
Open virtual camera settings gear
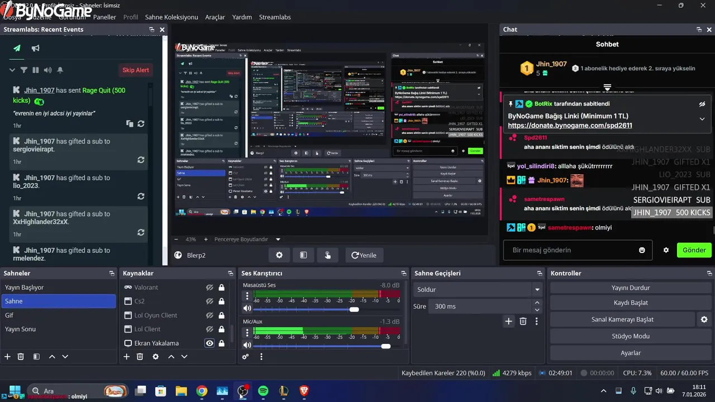pos(704,319)
